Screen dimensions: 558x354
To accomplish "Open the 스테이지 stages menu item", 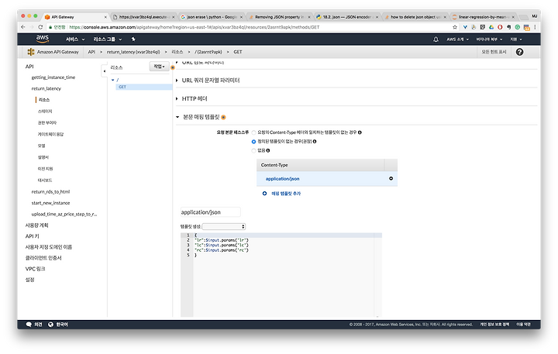I will [x=45, y=112].
